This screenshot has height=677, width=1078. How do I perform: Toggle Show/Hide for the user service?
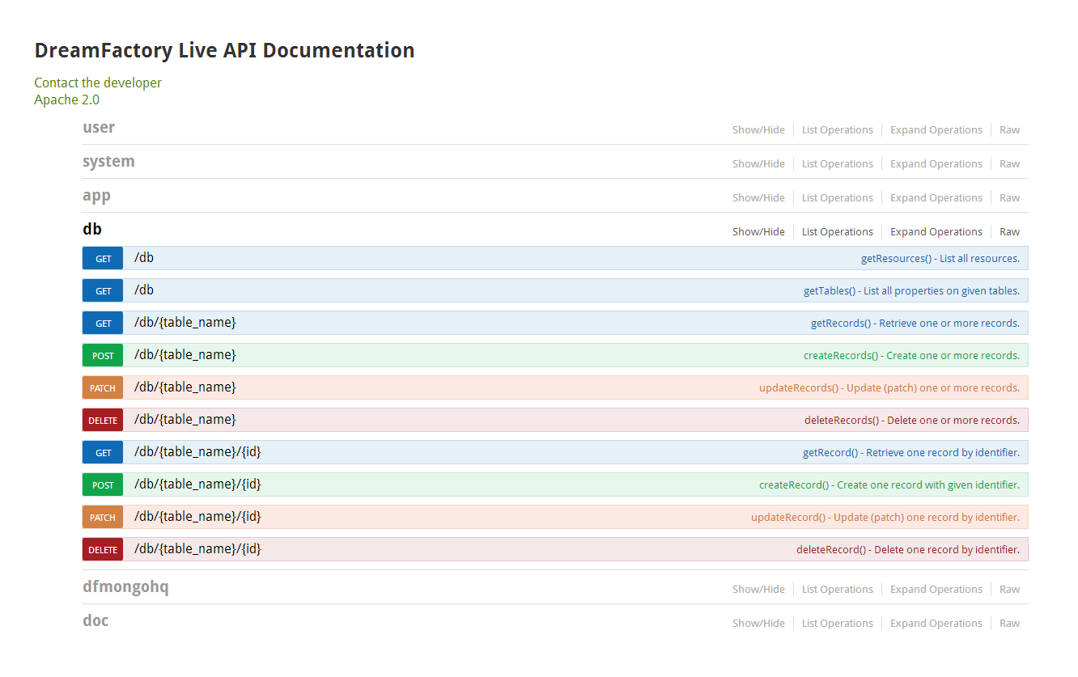click(758, 129)
